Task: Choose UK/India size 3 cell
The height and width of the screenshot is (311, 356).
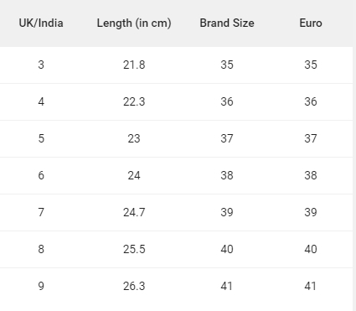Action: click(x=41, y=65)
